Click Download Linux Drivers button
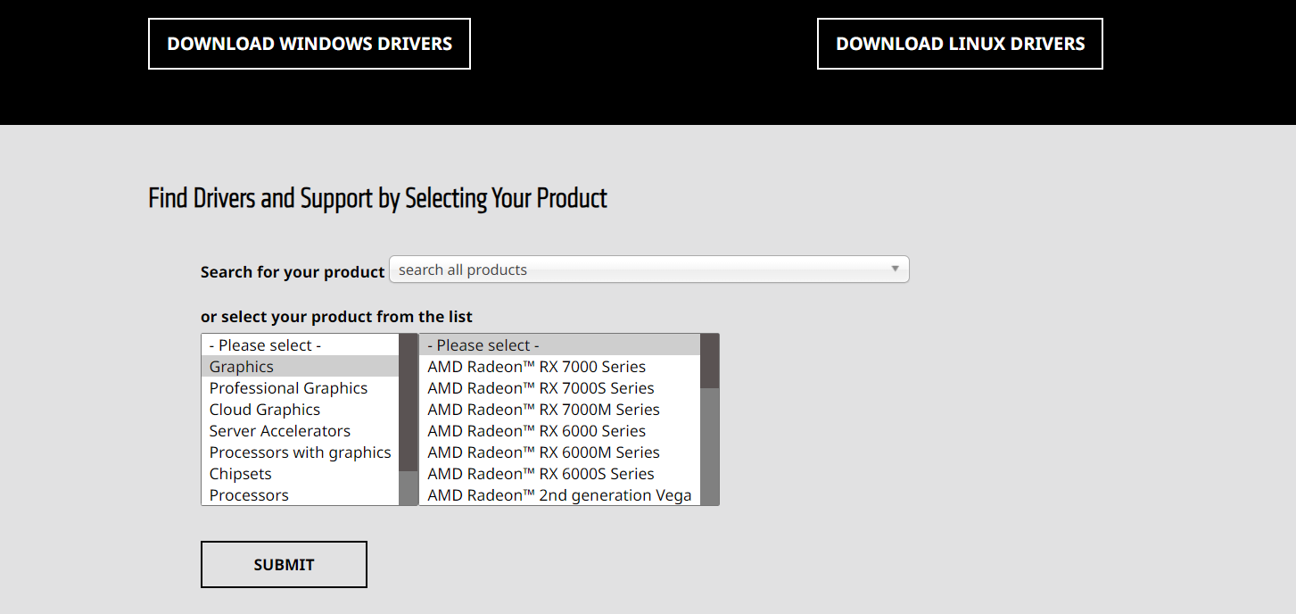The width and height of the screenshot is (1296, 614). click(960, 44)
